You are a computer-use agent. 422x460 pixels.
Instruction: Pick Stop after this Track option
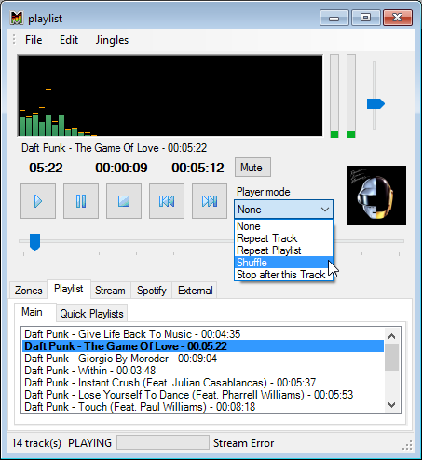click(x=283, y=275)
